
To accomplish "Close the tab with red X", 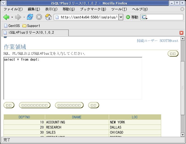I will (181, 33).
